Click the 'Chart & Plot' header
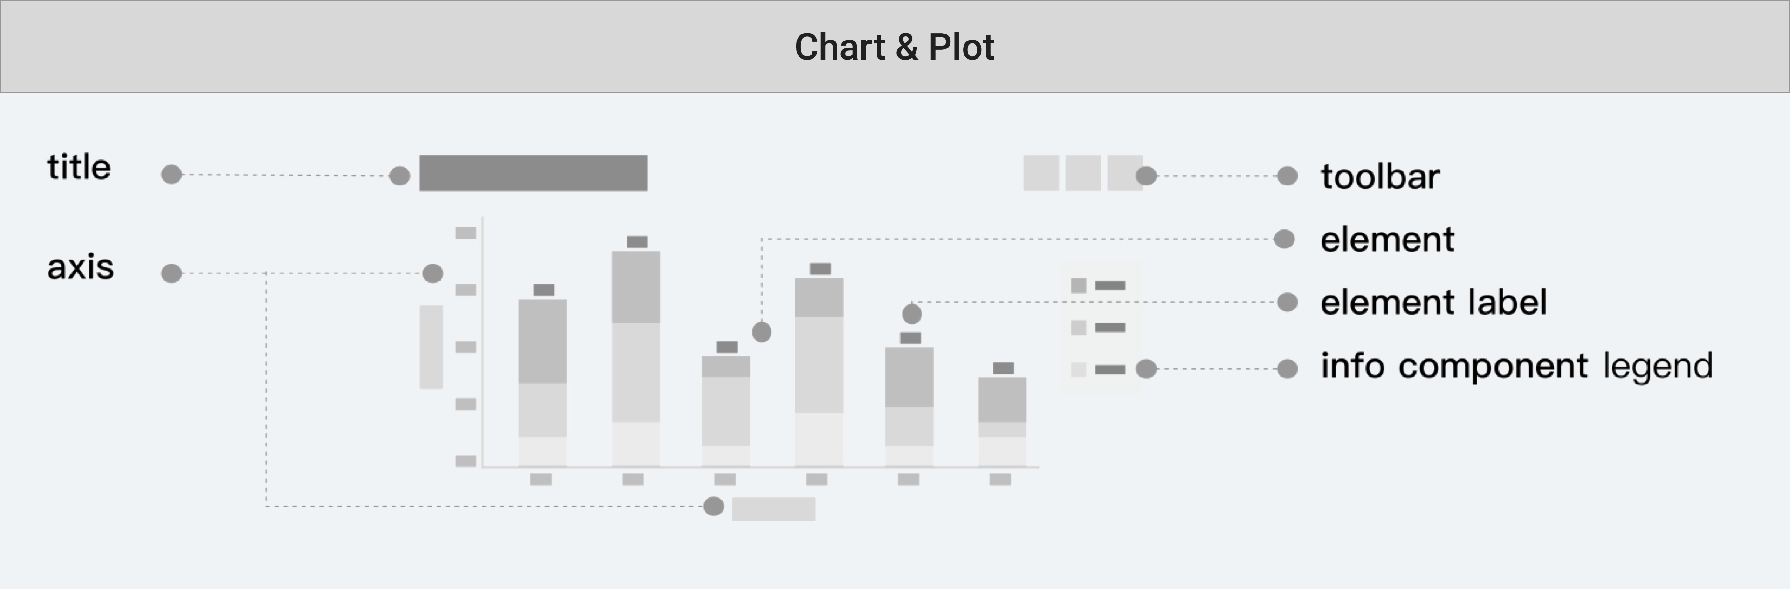The height and width of the screenshot is (589, 1790). (895, 47)
